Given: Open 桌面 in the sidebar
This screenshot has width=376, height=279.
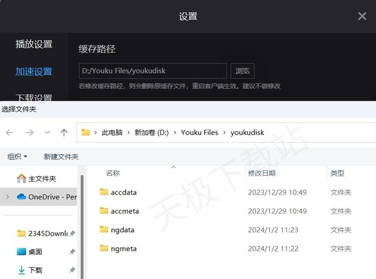Looking at the screenshot, I should click(x=35, y=251).
